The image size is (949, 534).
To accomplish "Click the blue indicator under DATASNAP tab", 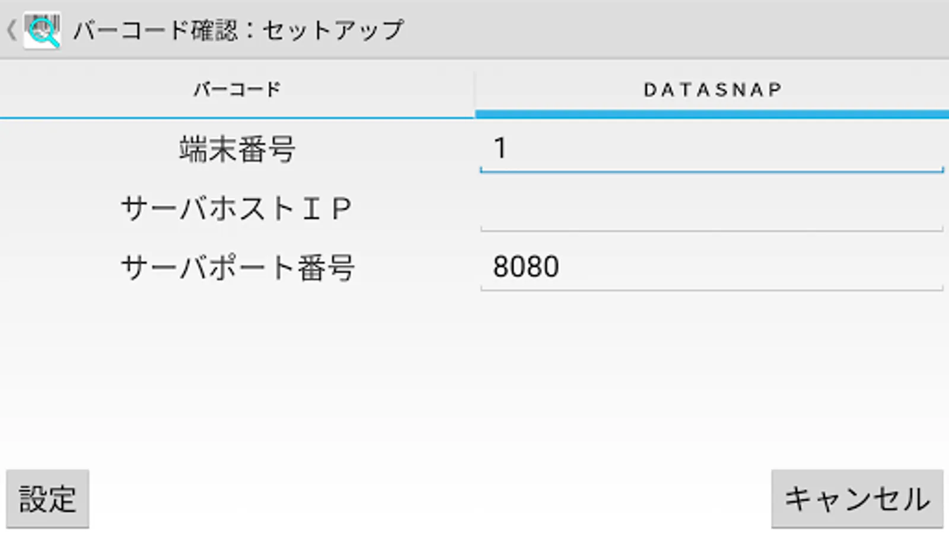I will [712, 114].
